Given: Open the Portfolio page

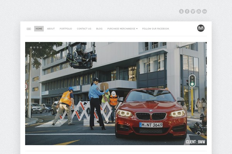Looking at the screenshot, I should pyautogui.click(x=66, y=29).
